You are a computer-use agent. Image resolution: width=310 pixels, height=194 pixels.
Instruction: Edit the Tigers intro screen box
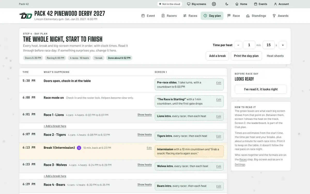click(219, 136)
